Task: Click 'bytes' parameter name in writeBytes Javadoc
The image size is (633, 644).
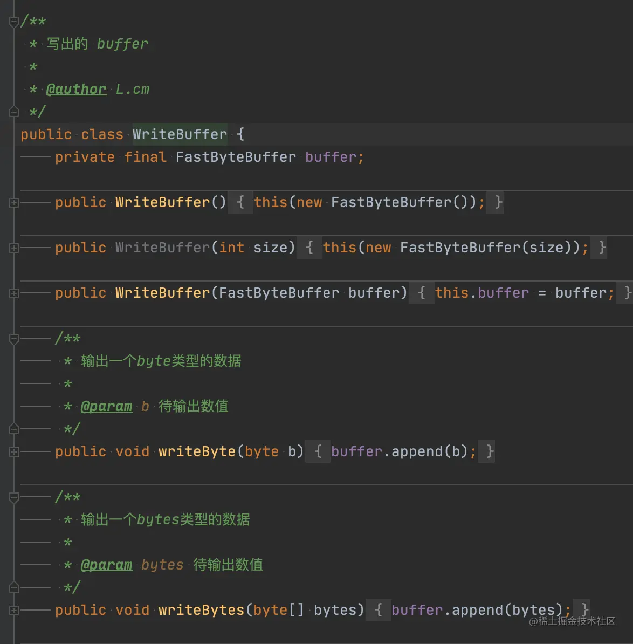Action: point(162,565)
